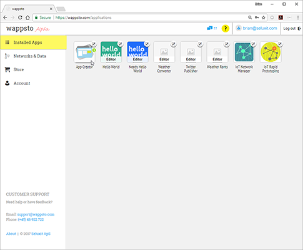Open the yellow help question mark
The width and height of the screenshot is (303, 250).
[226, 29]
